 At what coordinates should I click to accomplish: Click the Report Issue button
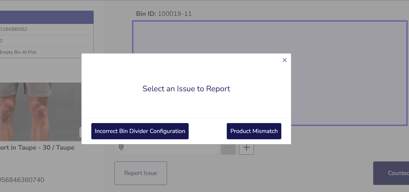(141, 173)
